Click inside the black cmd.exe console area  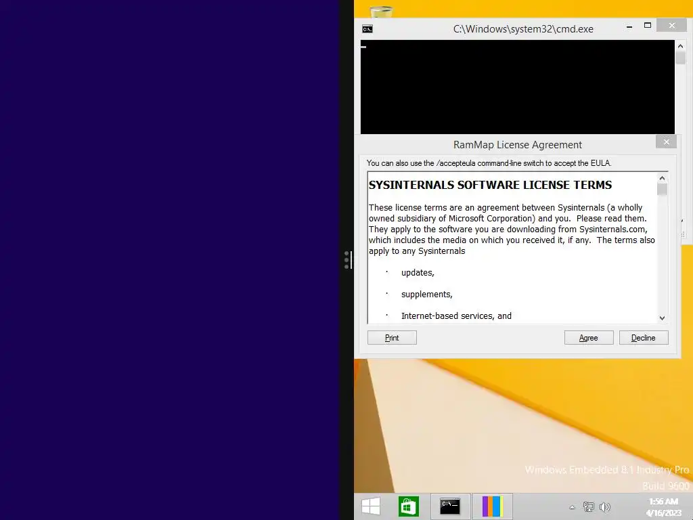(x=517, y=87)
